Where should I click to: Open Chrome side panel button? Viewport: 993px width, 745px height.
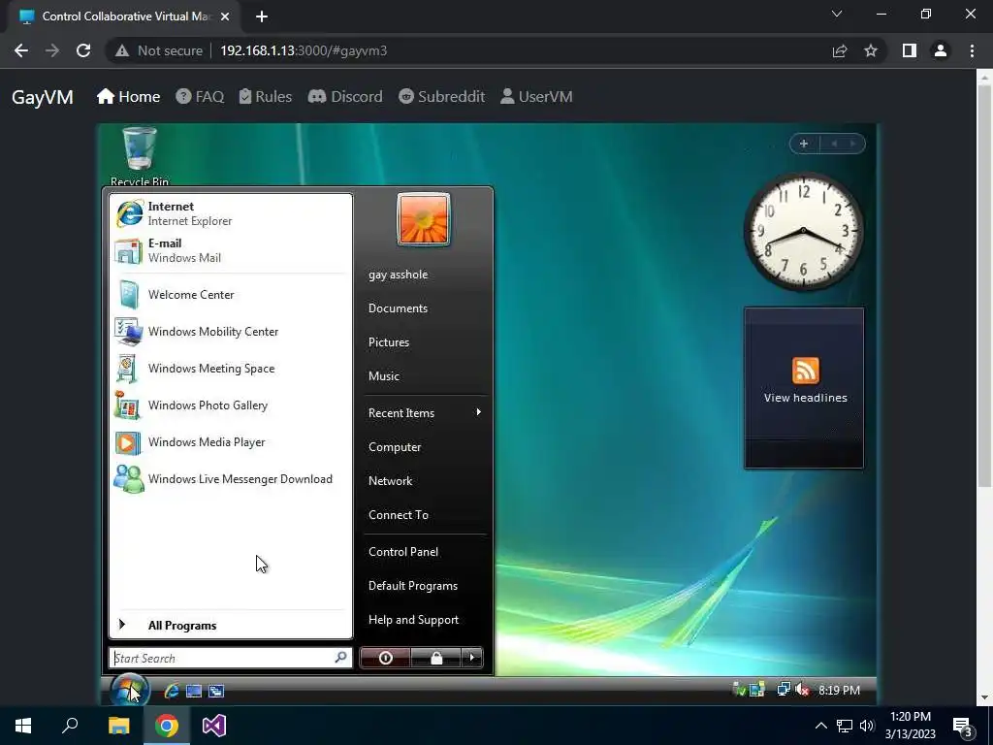910,50
